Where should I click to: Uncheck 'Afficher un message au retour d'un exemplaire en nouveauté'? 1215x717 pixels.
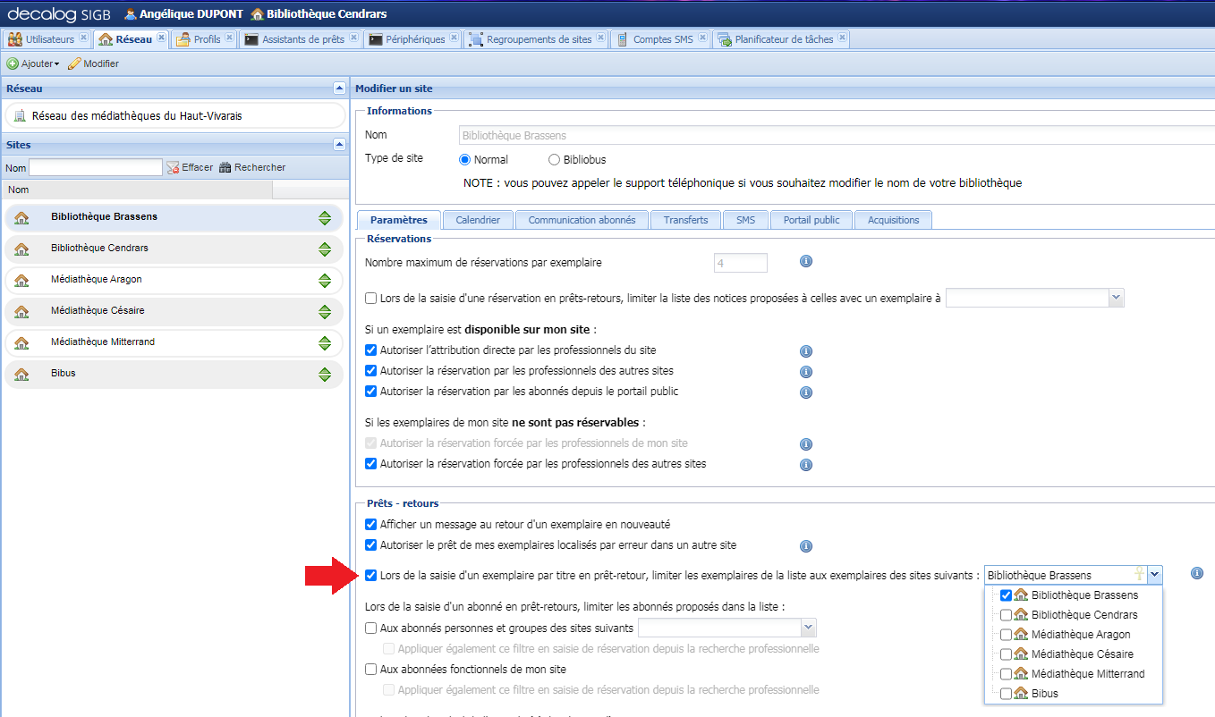(x=370, y=525)
